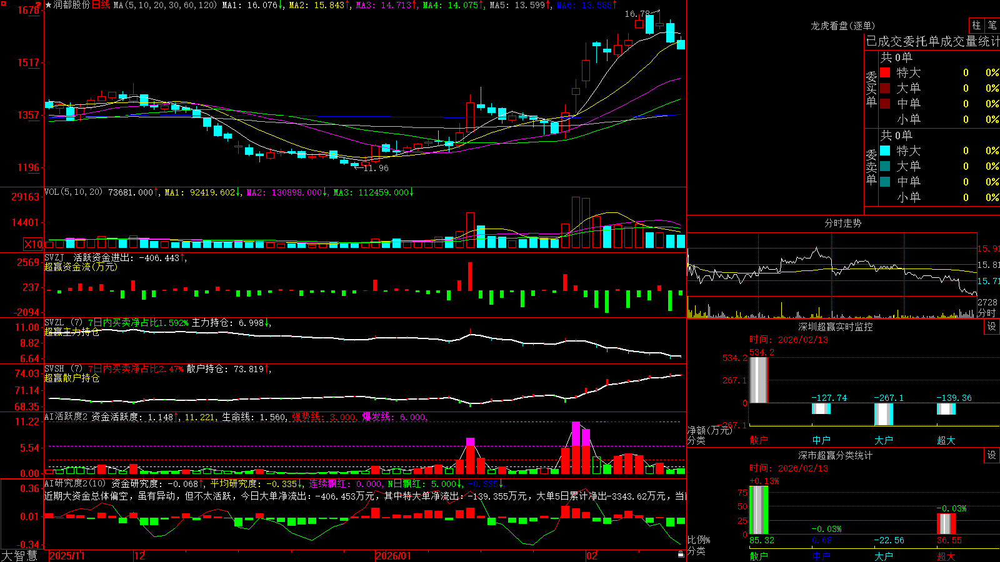Click the MA4: 14.075 value
1000x562 pixels.
coord(453,5)
